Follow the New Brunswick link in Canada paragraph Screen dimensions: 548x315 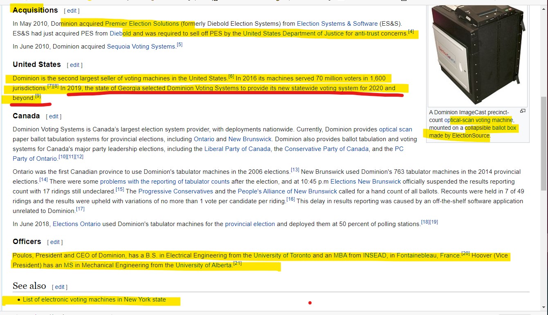(250, 139)
